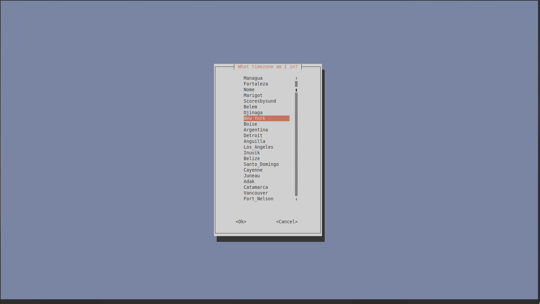Select Fortaleza timezone entry
This screenshot has height=304, width=540.
click(256, 84)
